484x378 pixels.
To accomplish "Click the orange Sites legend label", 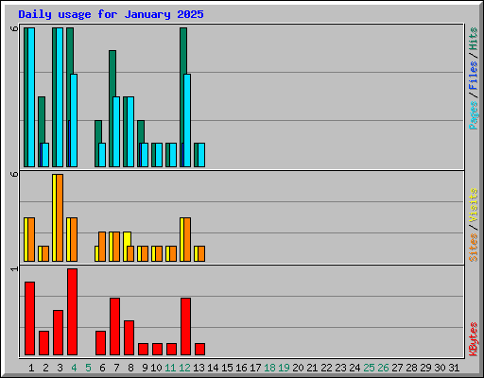I will 474,248.
